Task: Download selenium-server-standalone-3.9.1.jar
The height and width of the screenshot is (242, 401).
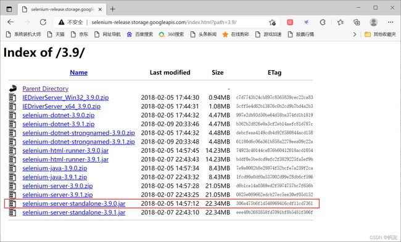Action: [x=74, y=212]
